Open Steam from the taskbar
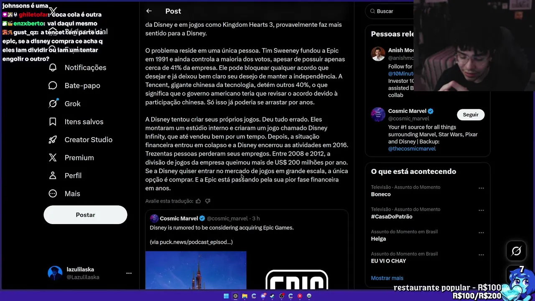The width and height of the screenshot is (535, 301). coord(272,296)
